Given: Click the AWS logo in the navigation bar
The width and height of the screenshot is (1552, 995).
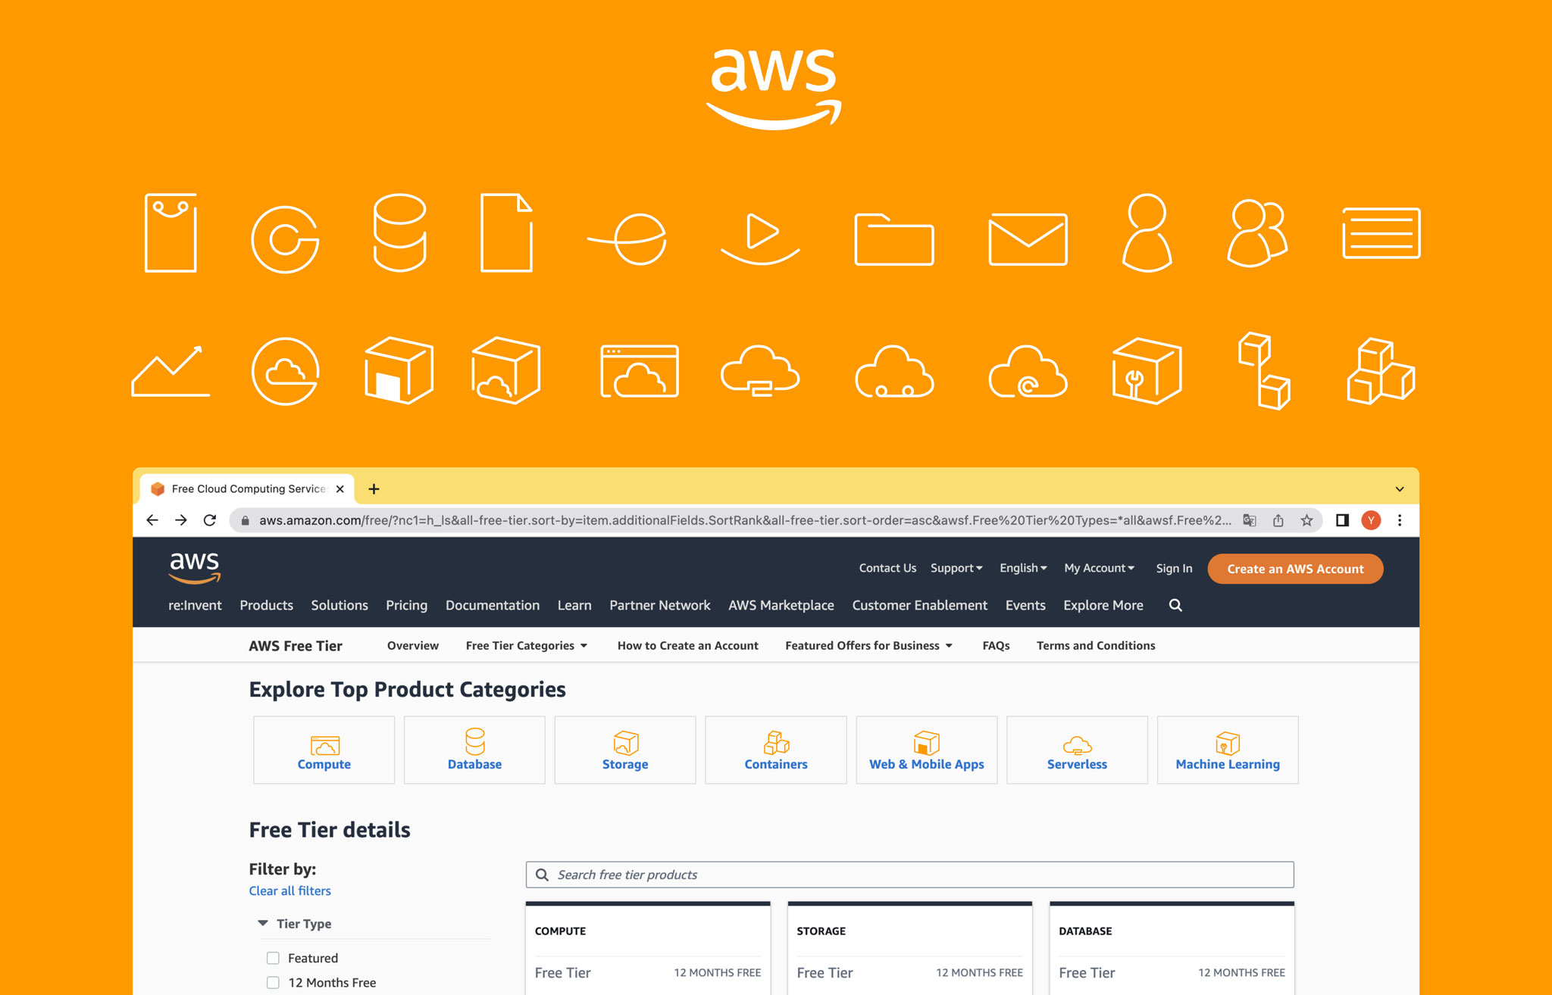Looking at the screenshot, I should click(194, 567).
